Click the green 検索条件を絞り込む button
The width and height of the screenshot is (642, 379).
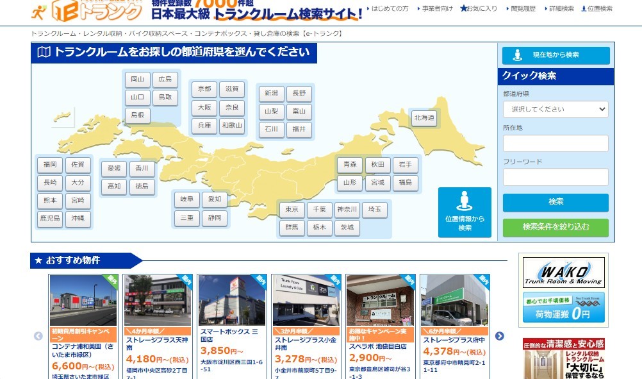556,227
